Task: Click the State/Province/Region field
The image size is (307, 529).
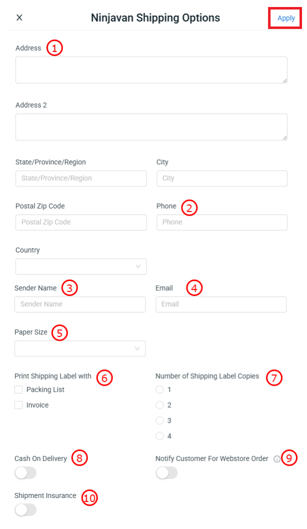Action: [x=81, y=178]
